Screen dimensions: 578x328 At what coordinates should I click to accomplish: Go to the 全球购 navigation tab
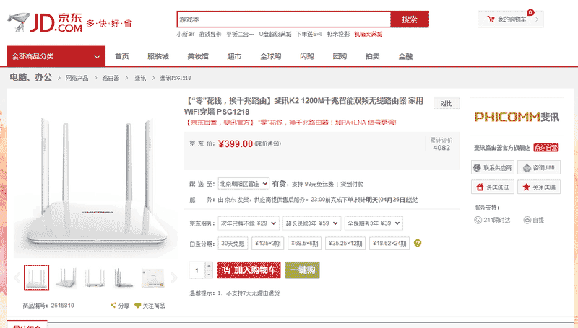(270, 56)
